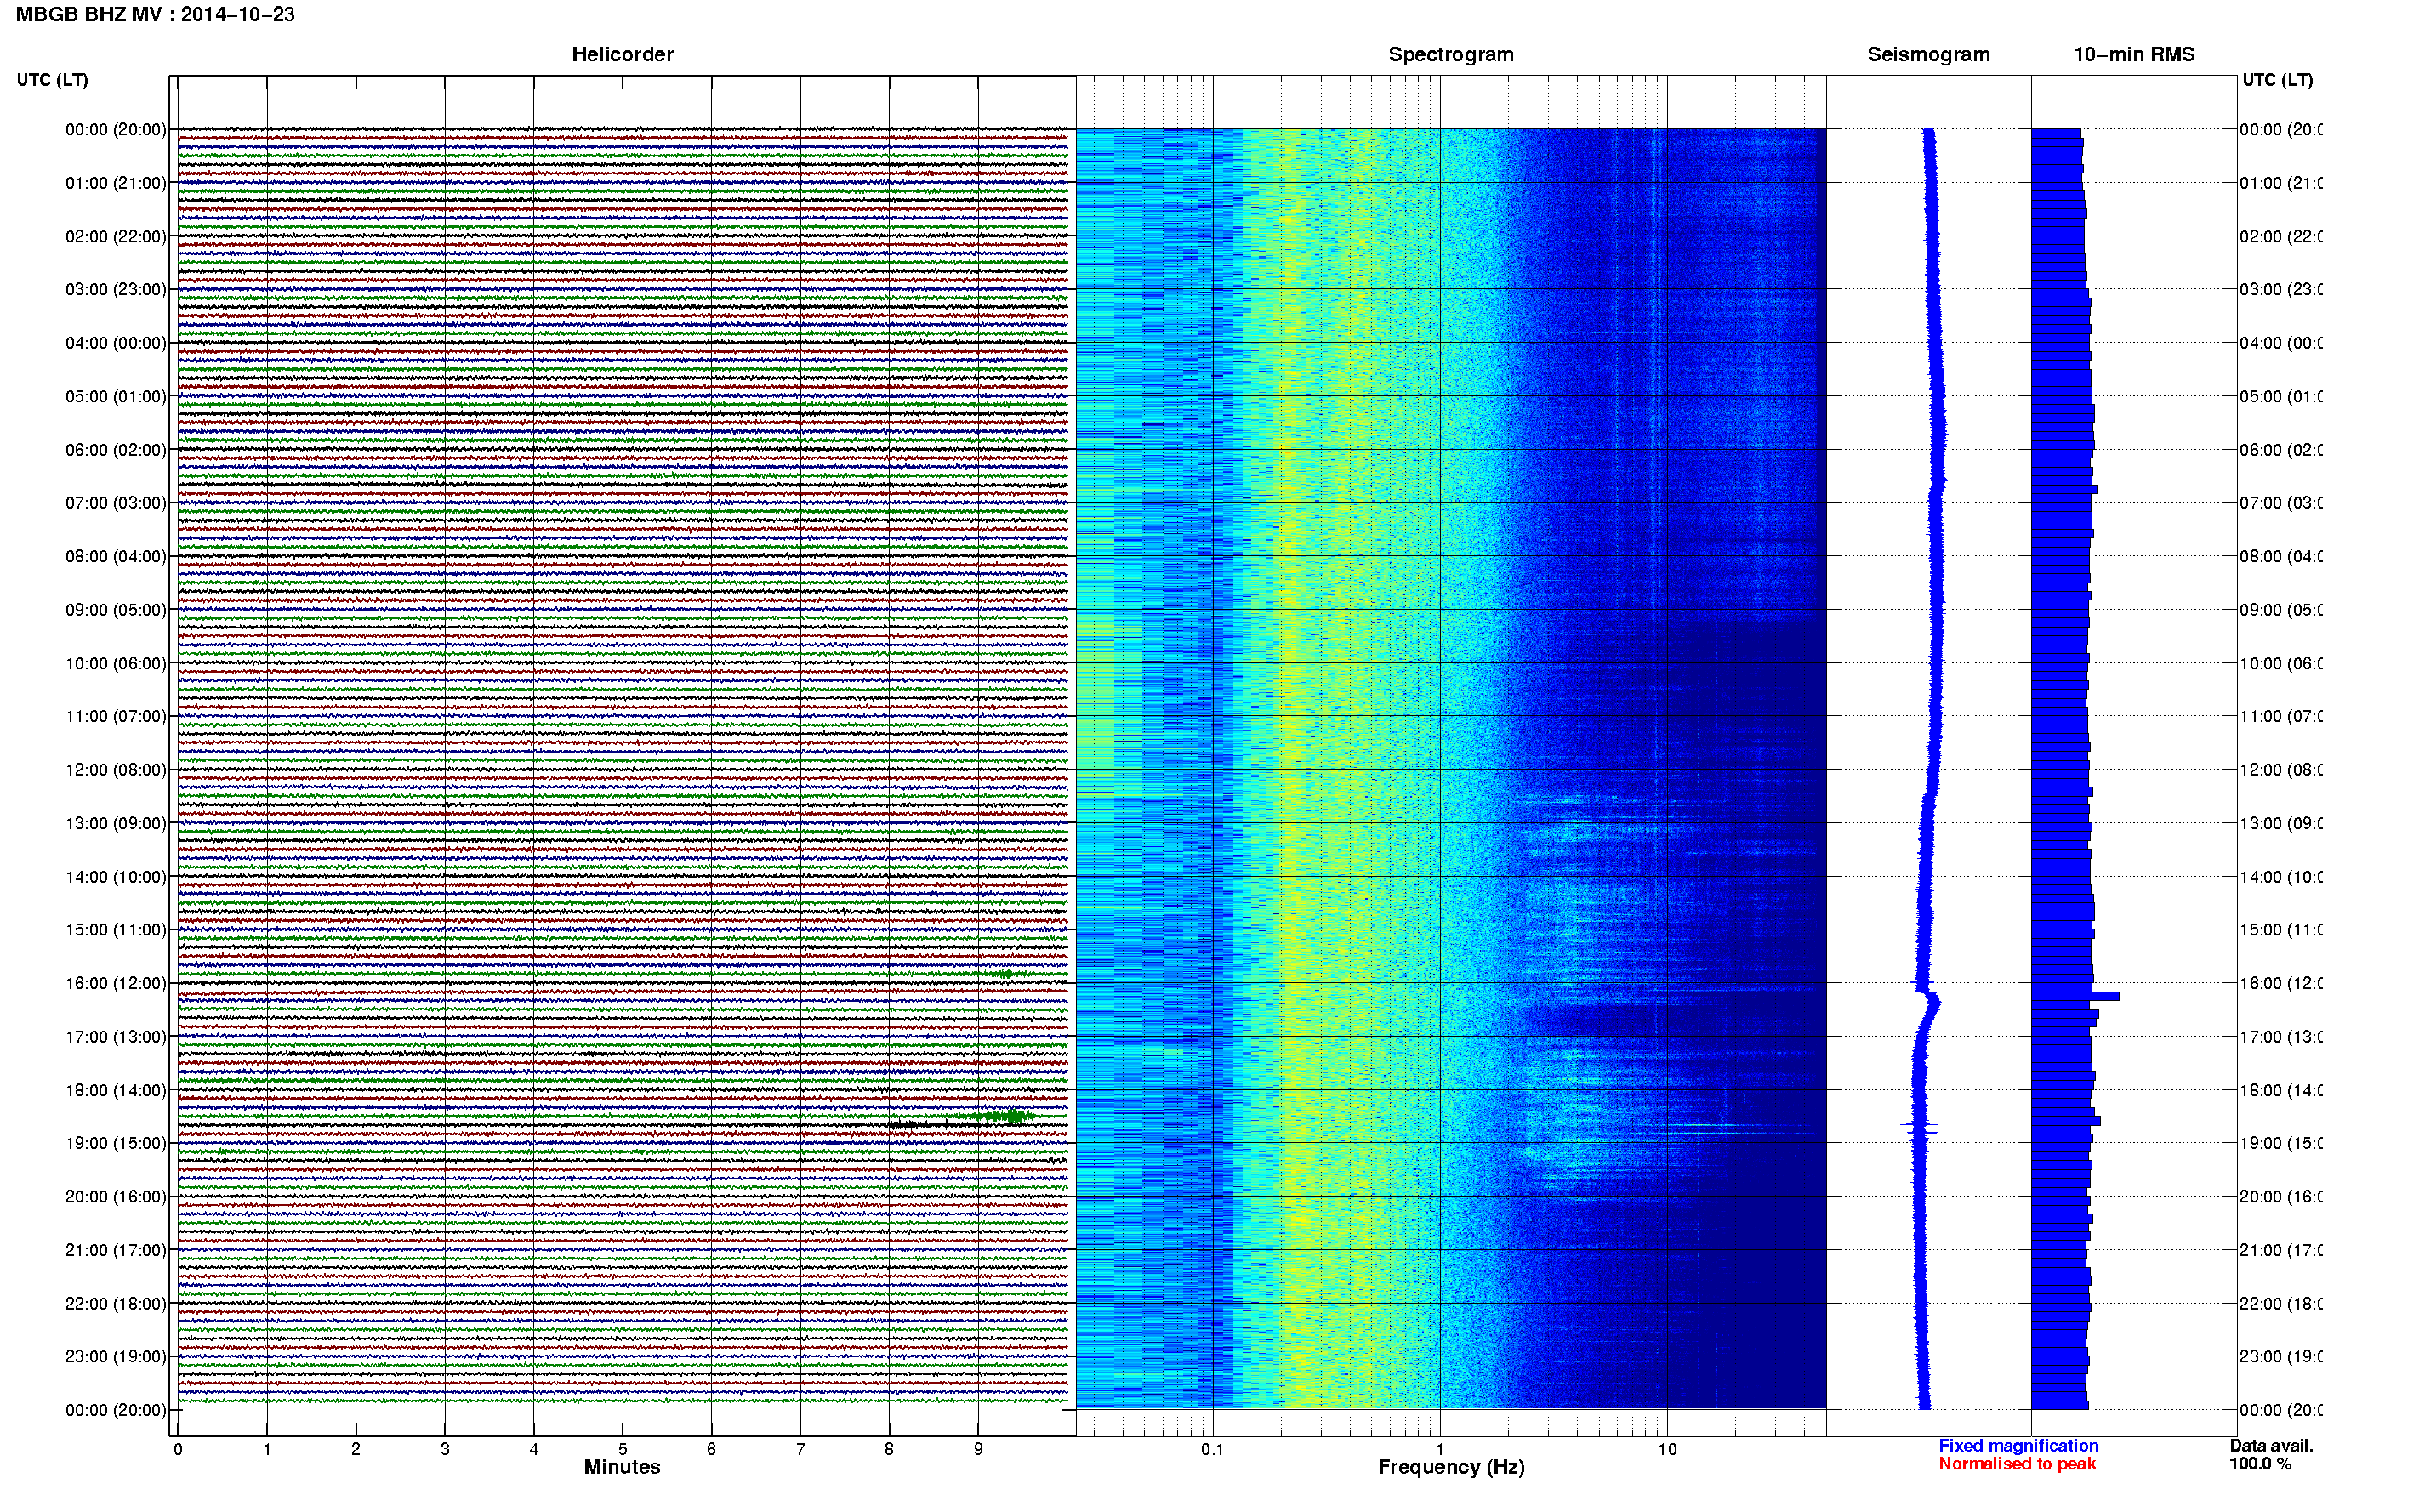The image size is (2419, 1512).
Task: Click the left UTC (LT) axis heading
Action: click(x=52, y=79)
